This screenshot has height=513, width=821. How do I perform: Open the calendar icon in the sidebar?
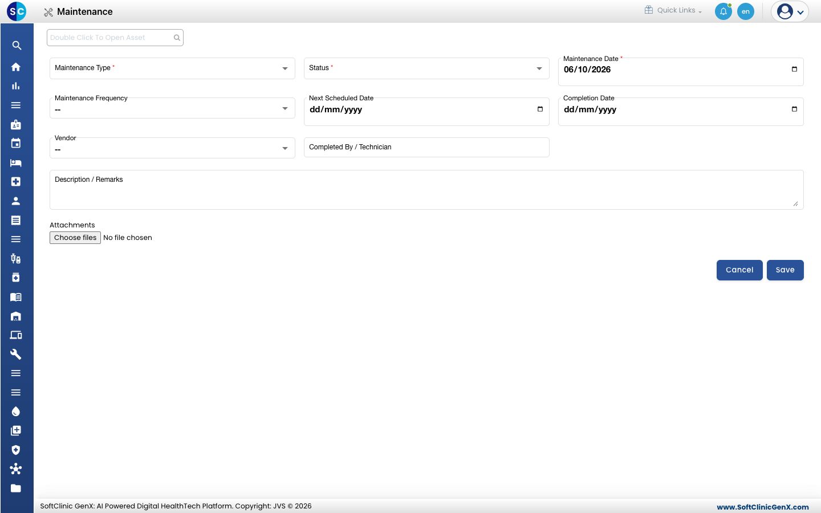(x=16, y=143)
